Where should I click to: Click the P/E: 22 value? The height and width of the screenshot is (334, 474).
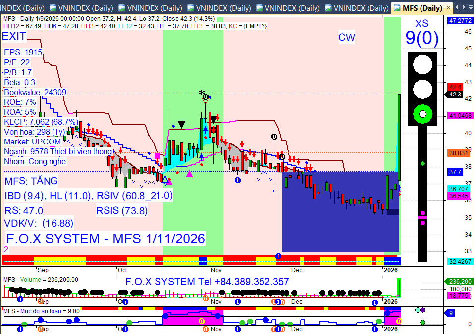[17, 62]
